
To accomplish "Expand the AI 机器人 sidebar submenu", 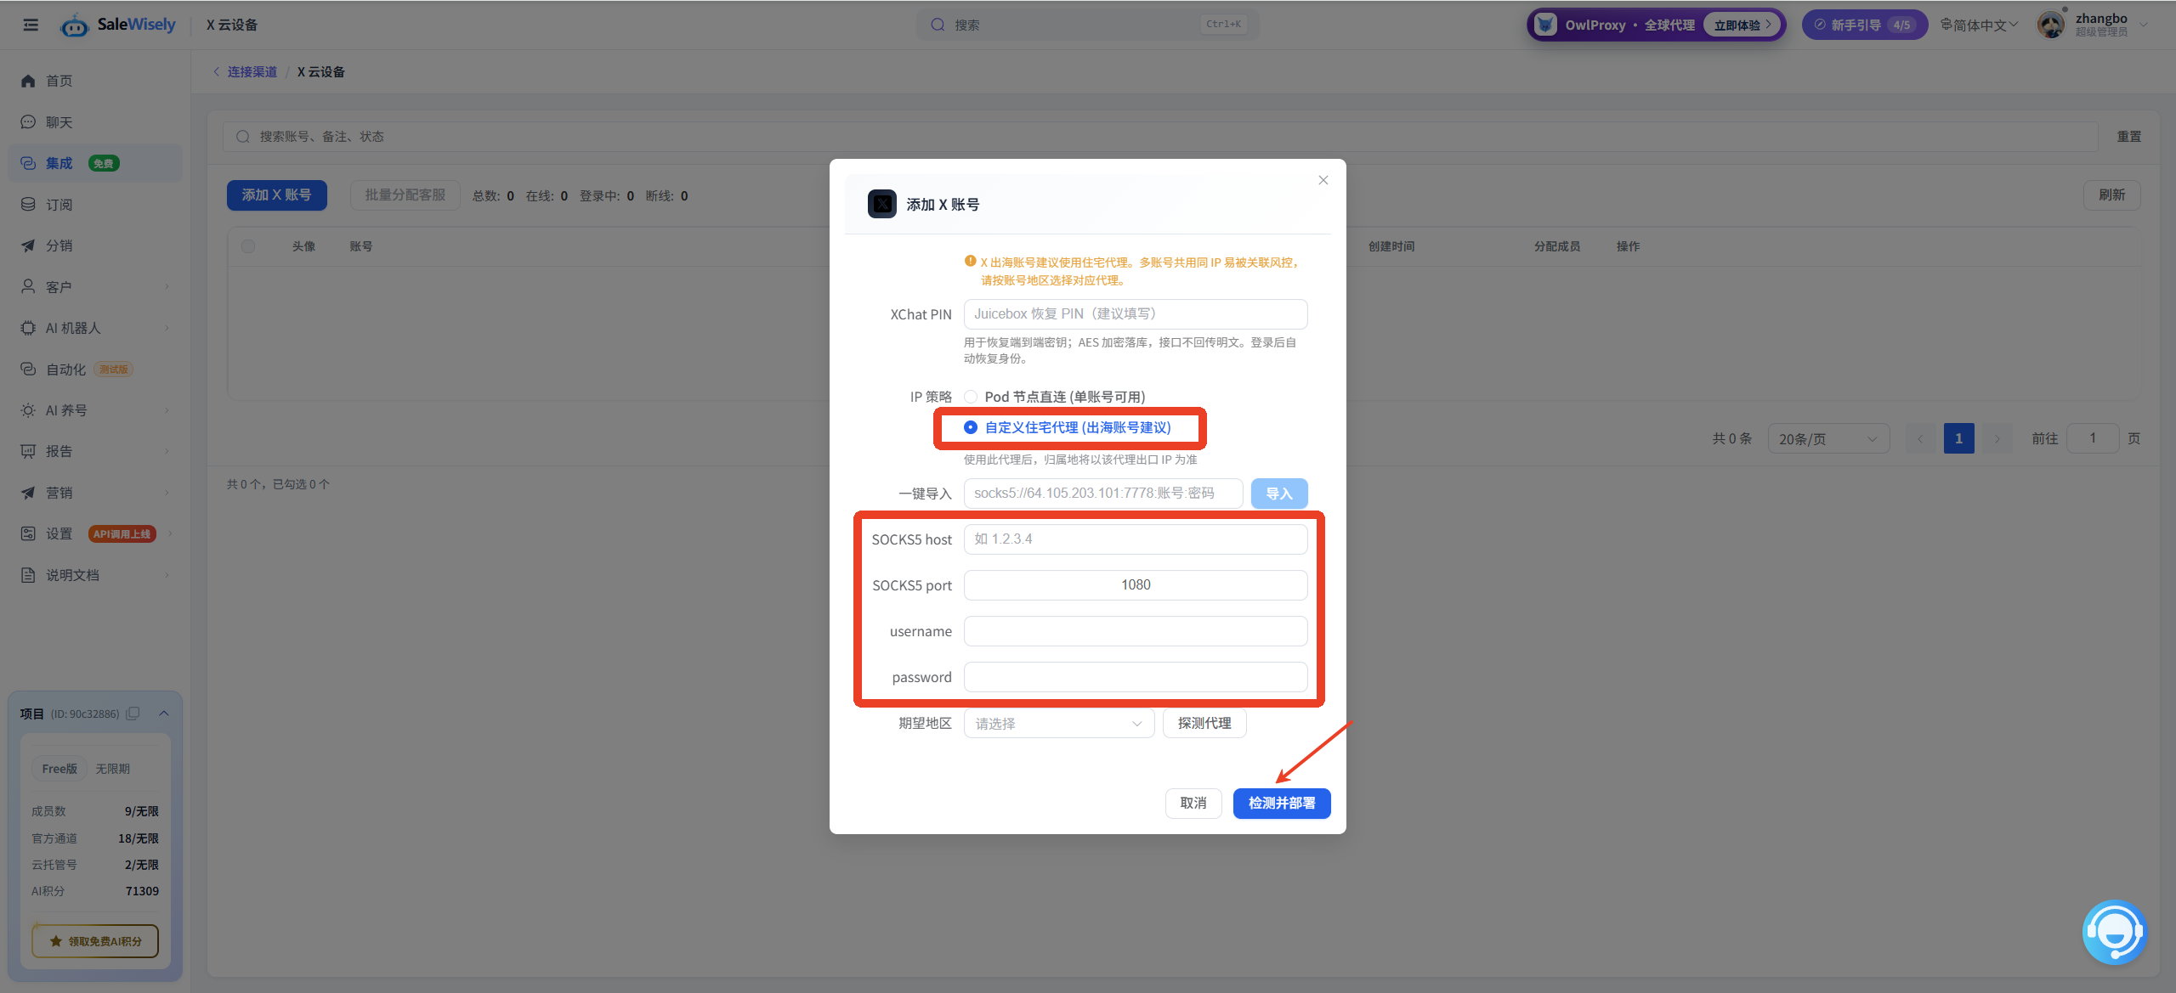I will pyautogui.click(x=167, y=328).
